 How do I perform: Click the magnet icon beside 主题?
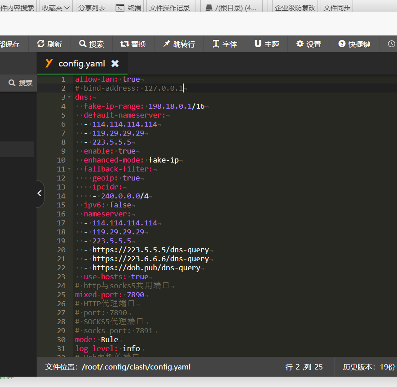258,44
